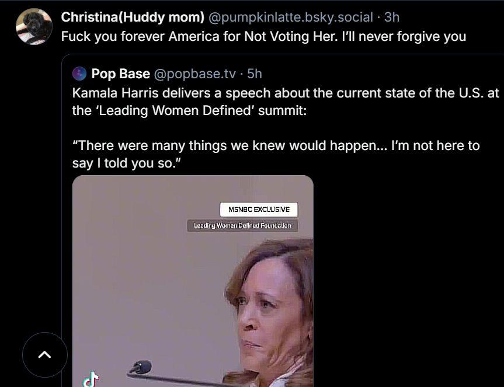Click the 3h post timestamp

[x=392, y=17]
